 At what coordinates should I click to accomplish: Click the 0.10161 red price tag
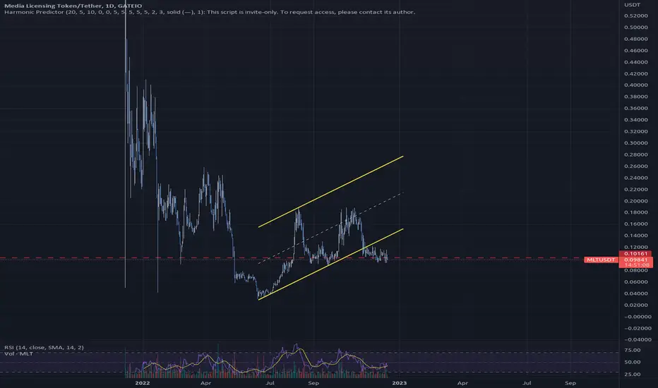(x=635, y=253)
